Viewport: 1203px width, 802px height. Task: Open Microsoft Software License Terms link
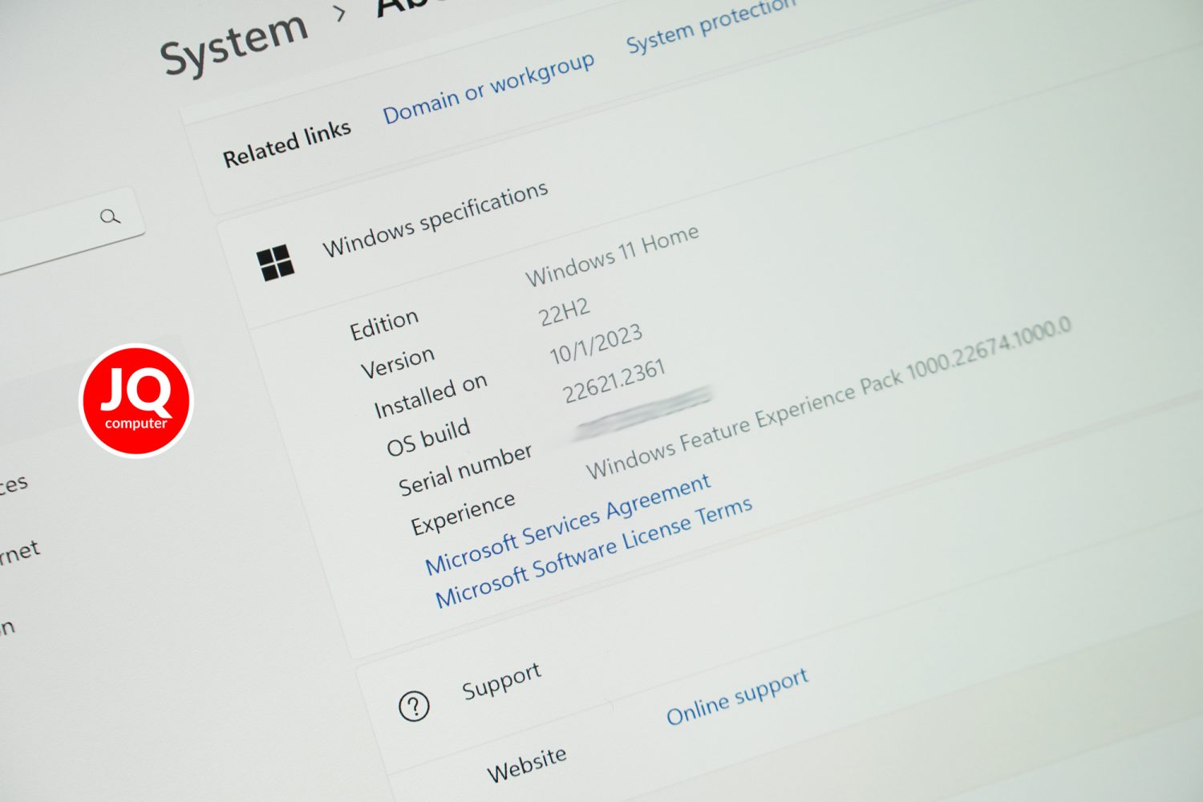[x=594, y=552]
